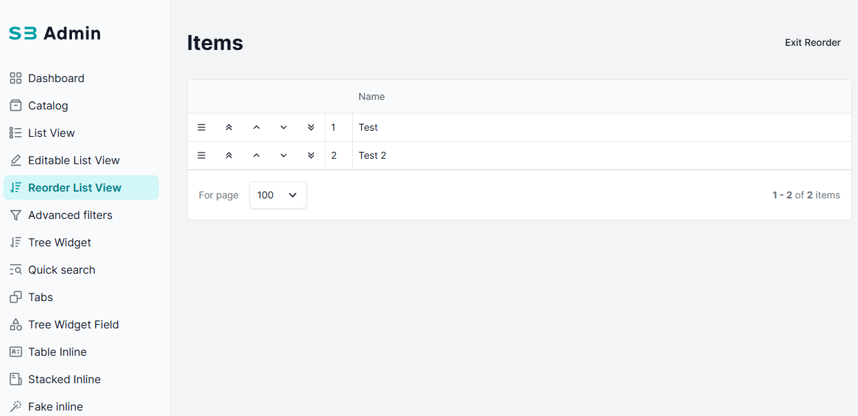Open Editable List View
The width and height of the screenshot is (858, 416).
point(81,160)
